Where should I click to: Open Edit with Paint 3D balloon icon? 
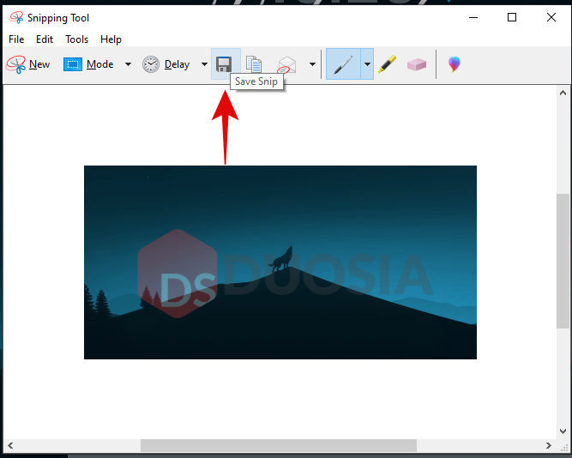coord(455,64)
